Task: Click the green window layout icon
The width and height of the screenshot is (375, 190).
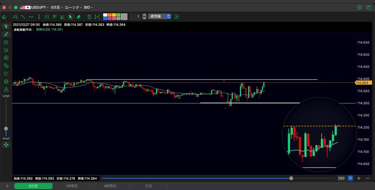Action: click(x=368, y=7)
